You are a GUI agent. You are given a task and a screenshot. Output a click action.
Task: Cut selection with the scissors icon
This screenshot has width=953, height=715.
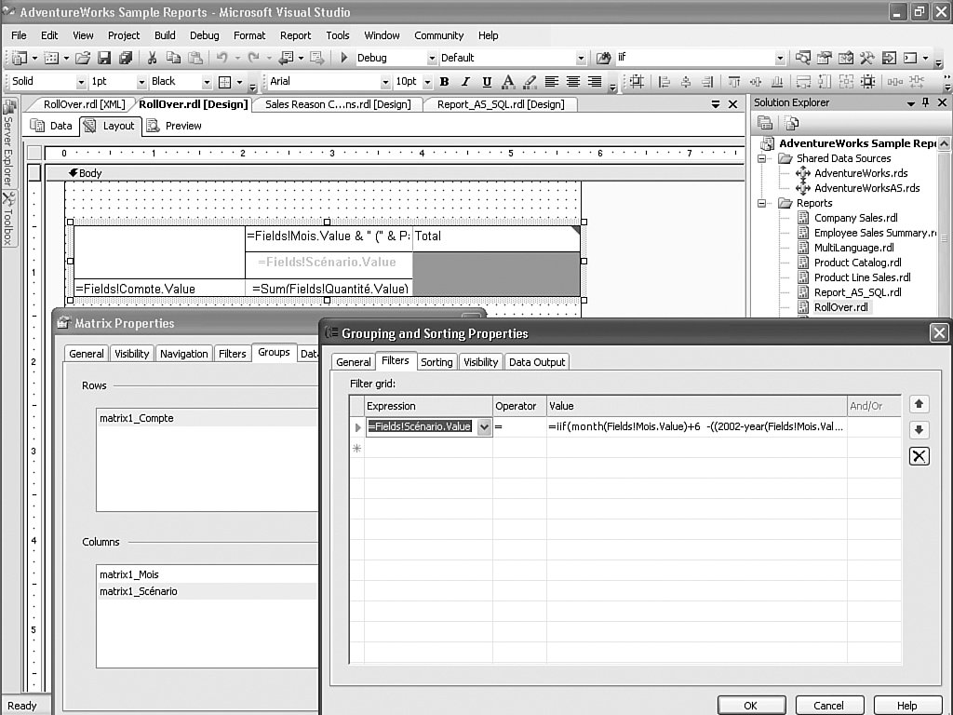pos(152,58)
